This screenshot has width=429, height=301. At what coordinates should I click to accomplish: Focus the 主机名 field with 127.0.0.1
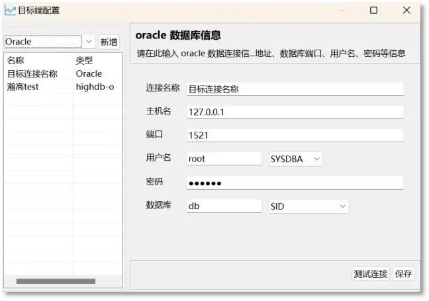click(295, 112)
